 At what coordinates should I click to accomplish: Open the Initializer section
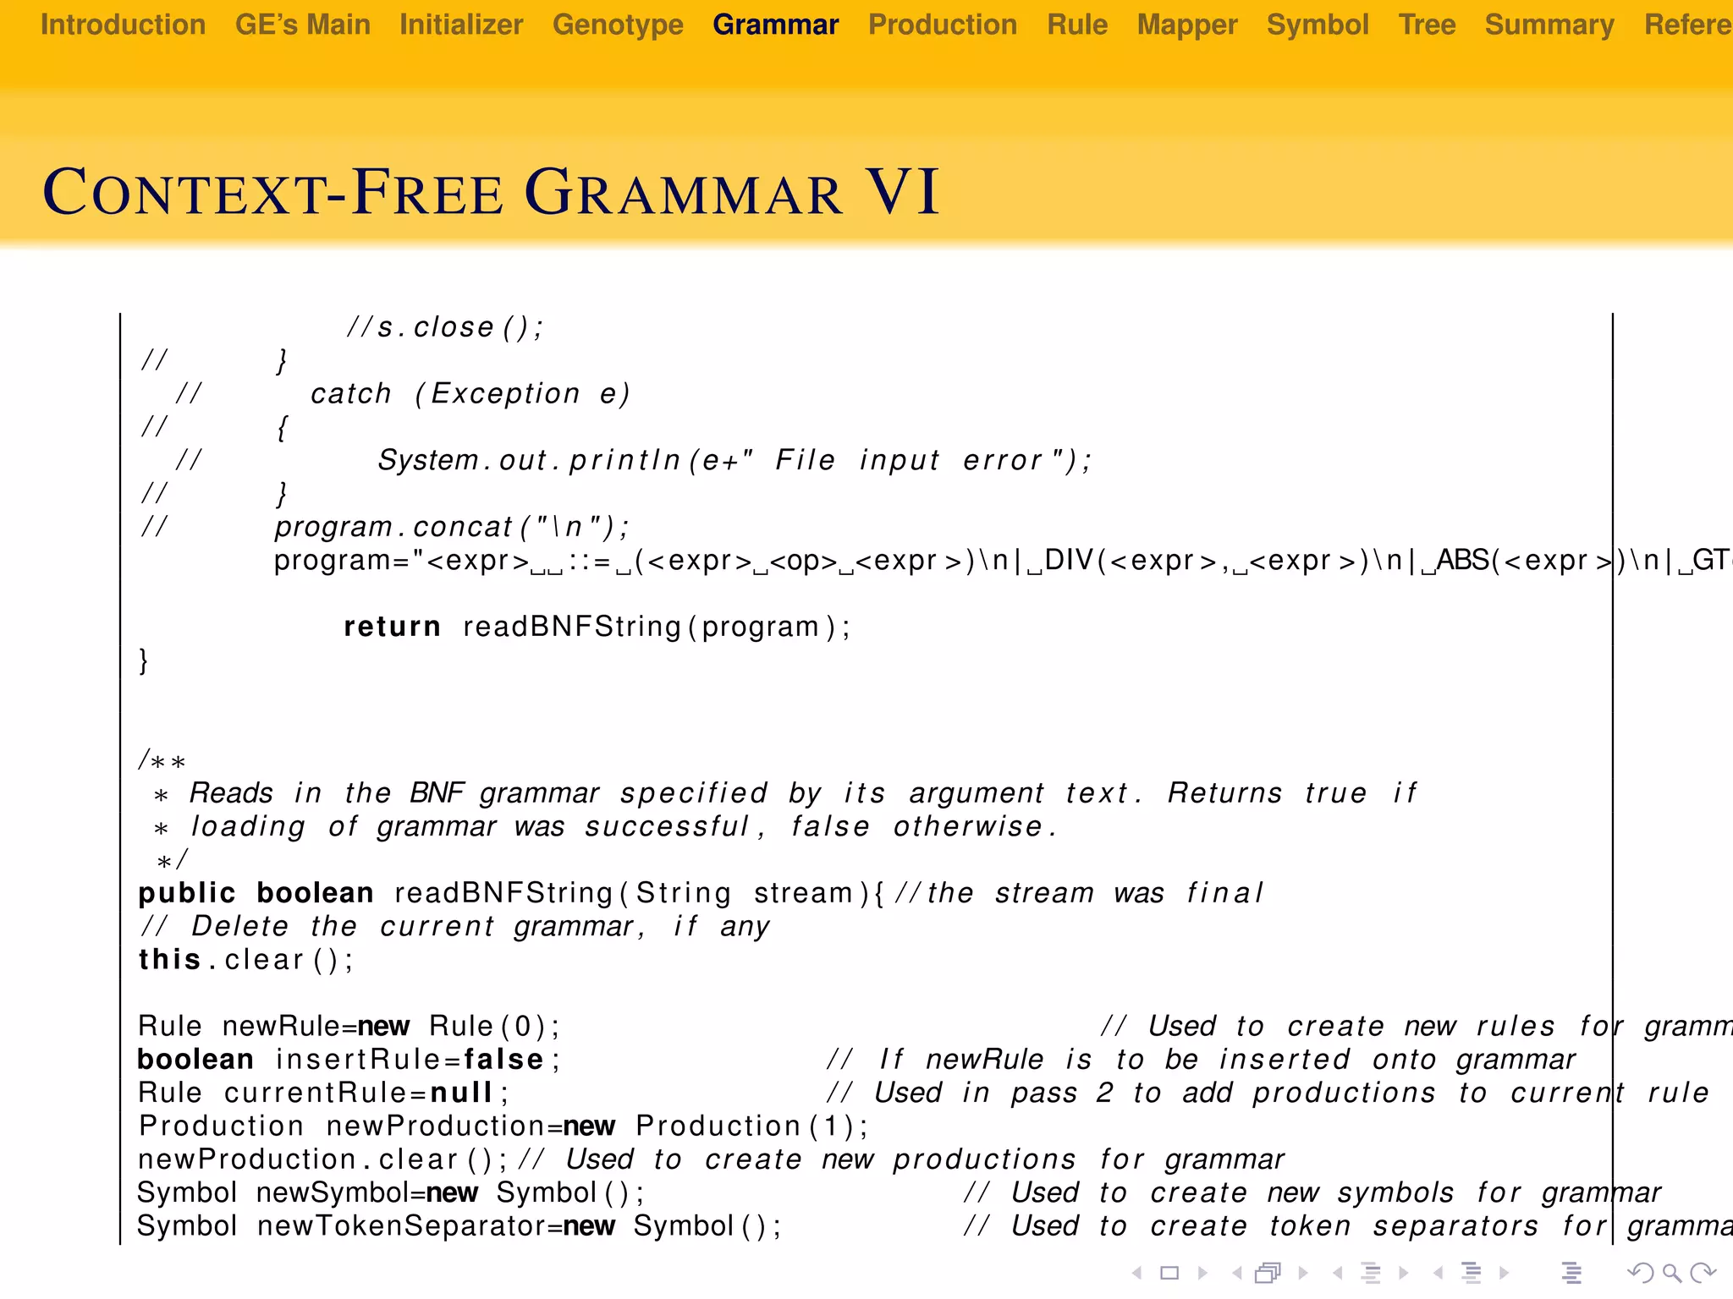pyautogui.click(x=461, y=25)
